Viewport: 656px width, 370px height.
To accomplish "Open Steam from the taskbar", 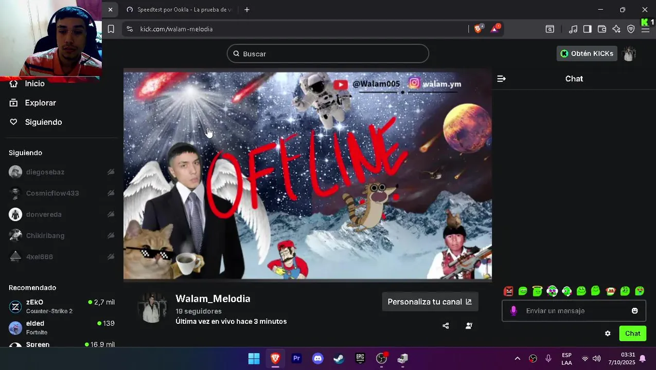I will coord(339,359).
